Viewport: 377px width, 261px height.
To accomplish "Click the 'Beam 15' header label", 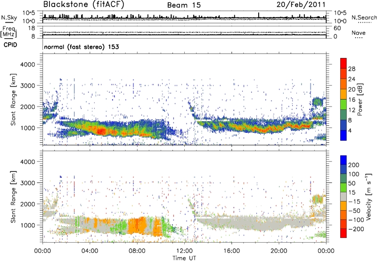I will [x=184, y=5].
